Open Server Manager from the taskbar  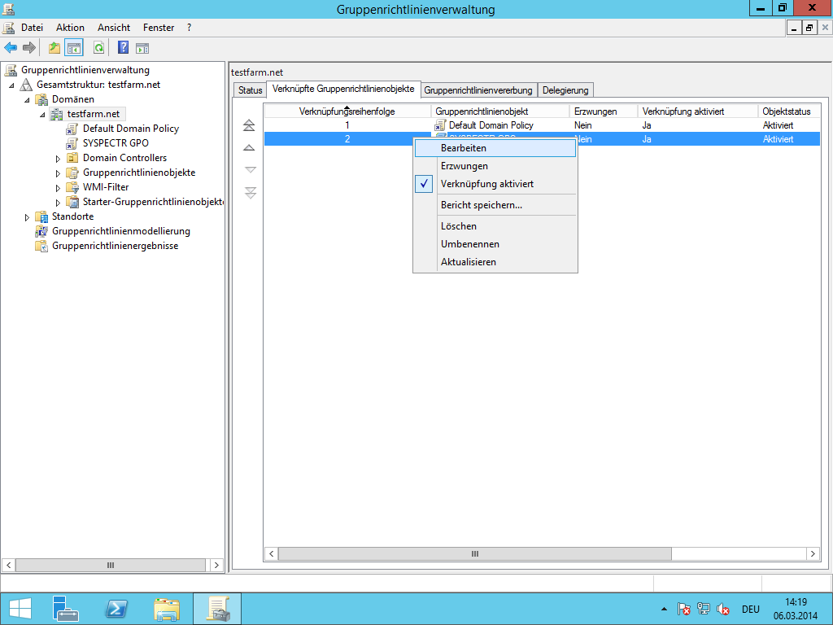pyautogui.click(x=65, y=609)
